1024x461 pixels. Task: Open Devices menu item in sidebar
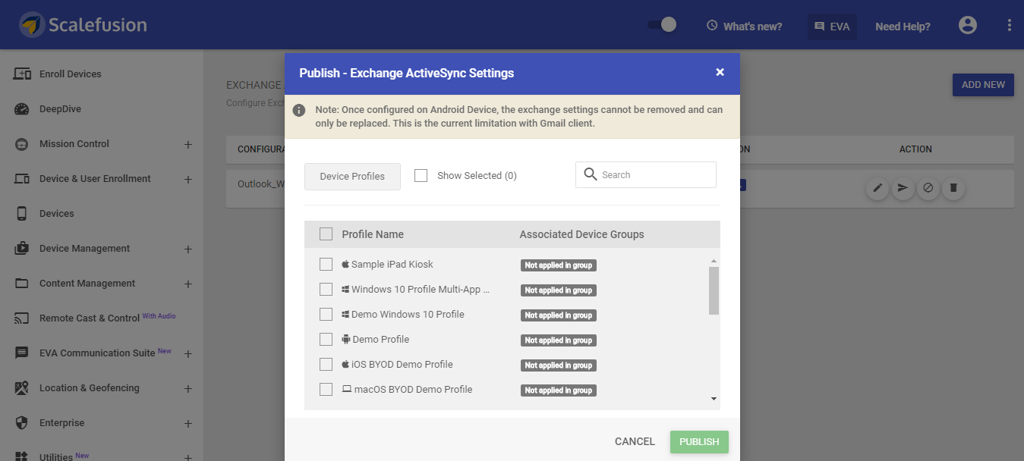(57, 214)
